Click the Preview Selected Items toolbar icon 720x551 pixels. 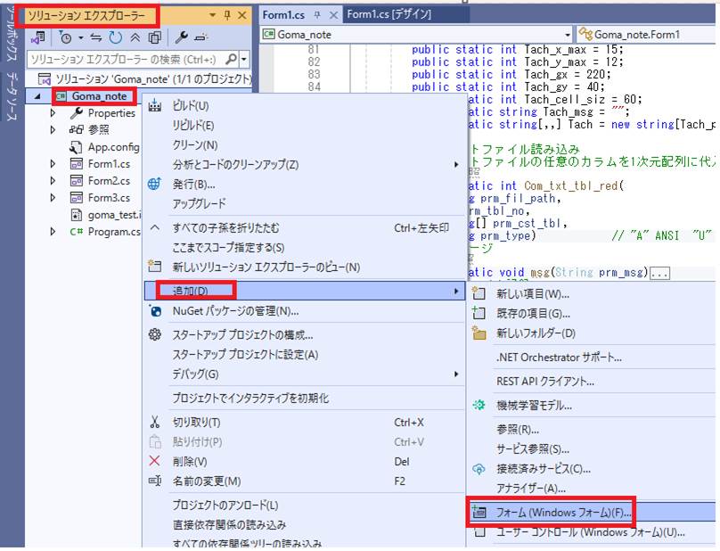[200, 37]
